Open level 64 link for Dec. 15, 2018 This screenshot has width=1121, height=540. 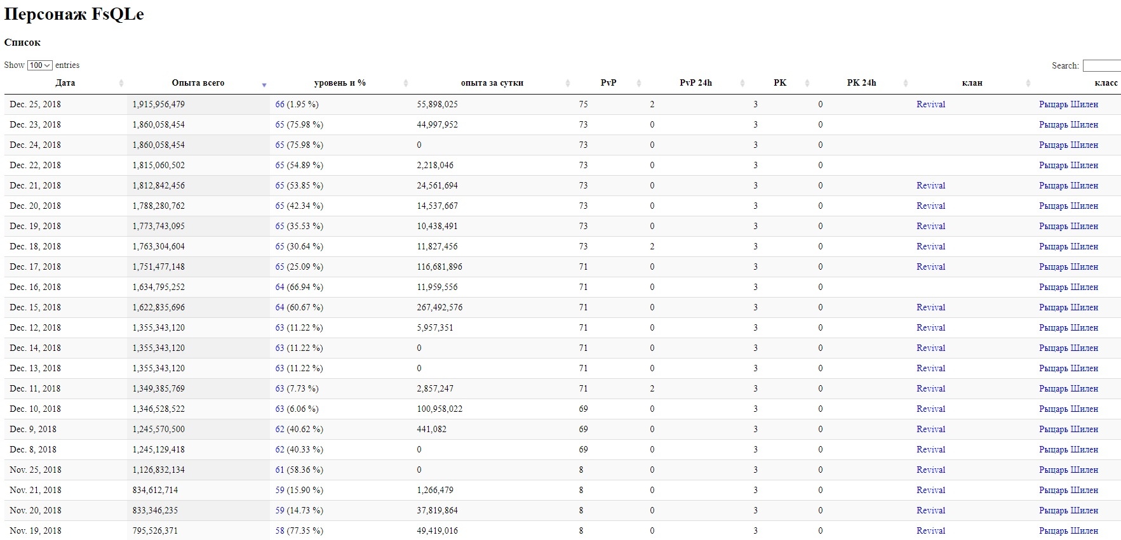tap(279, 307)
